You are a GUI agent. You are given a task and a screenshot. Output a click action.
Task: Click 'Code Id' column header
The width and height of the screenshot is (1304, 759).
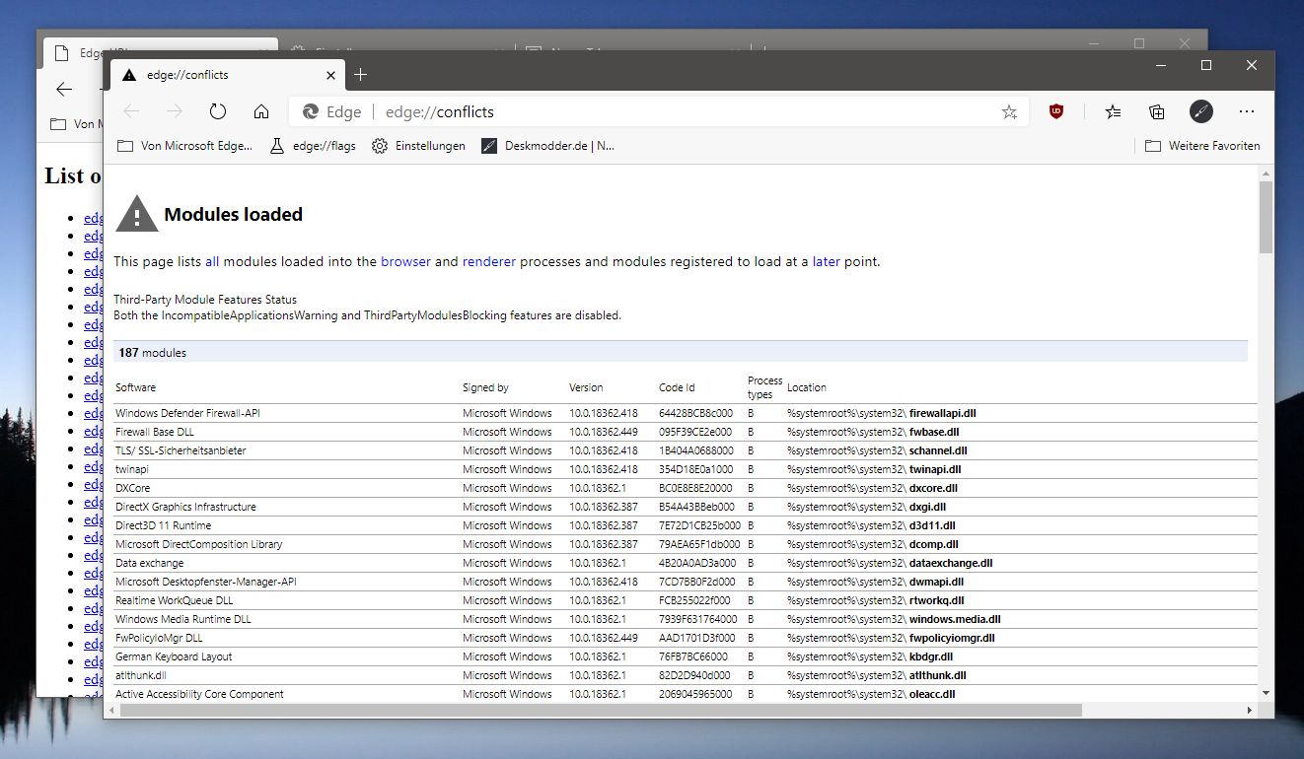click(x=677, y=387)
